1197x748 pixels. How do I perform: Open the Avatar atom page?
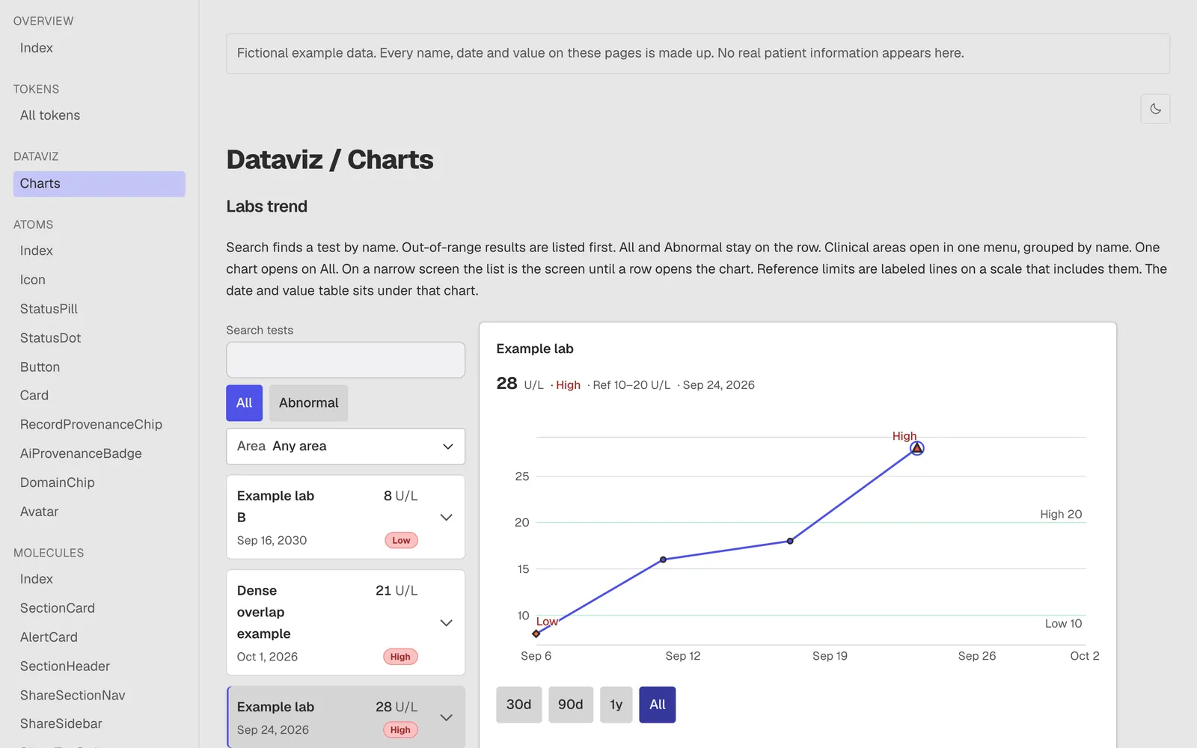39,512
